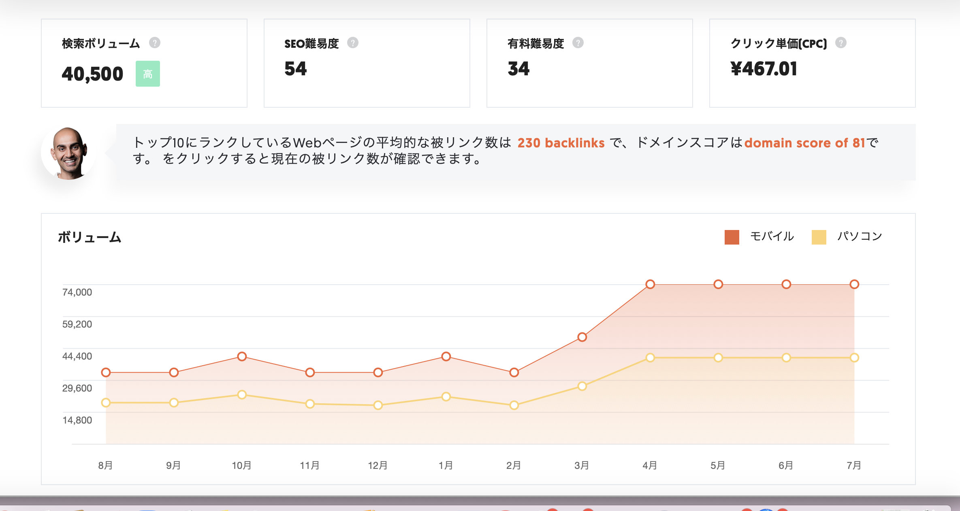Click the question mark next to 有料難易度
Viewport: 960px width, 511px height.
click(578, 43)
